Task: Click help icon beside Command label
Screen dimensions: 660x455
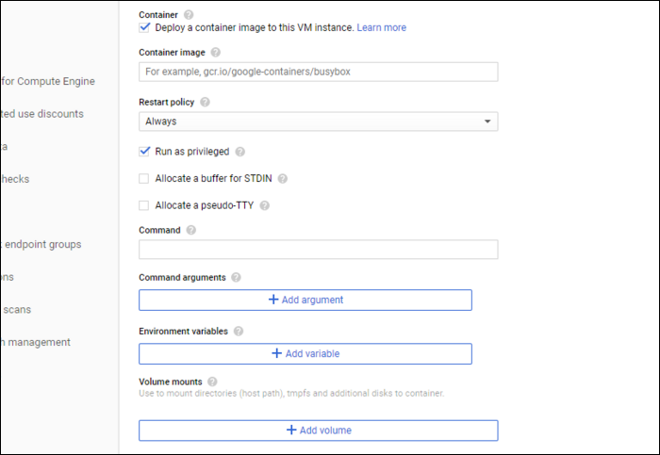Action: click(191, 230)
